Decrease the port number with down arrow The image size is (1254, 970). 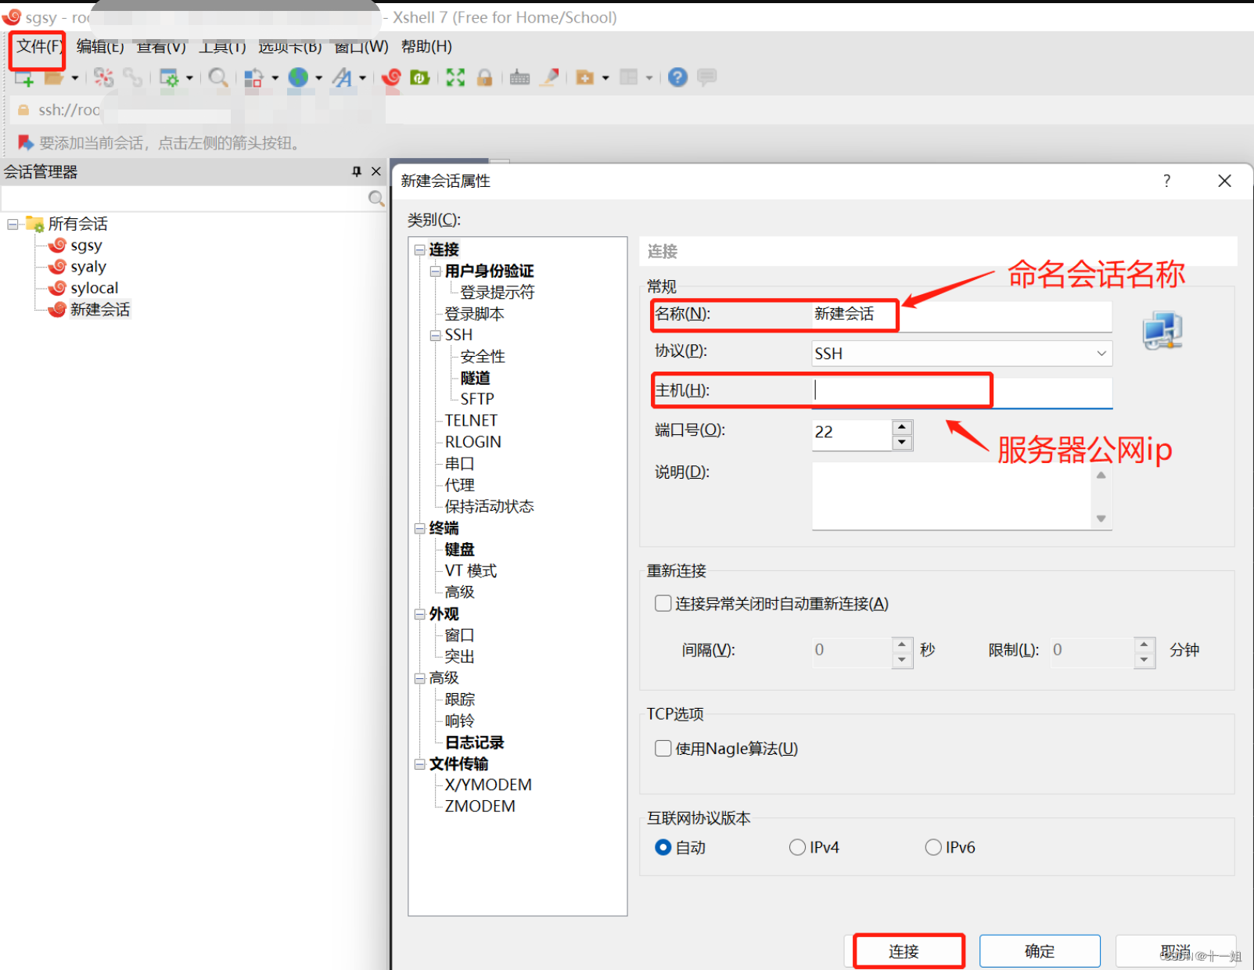point(902,443)
